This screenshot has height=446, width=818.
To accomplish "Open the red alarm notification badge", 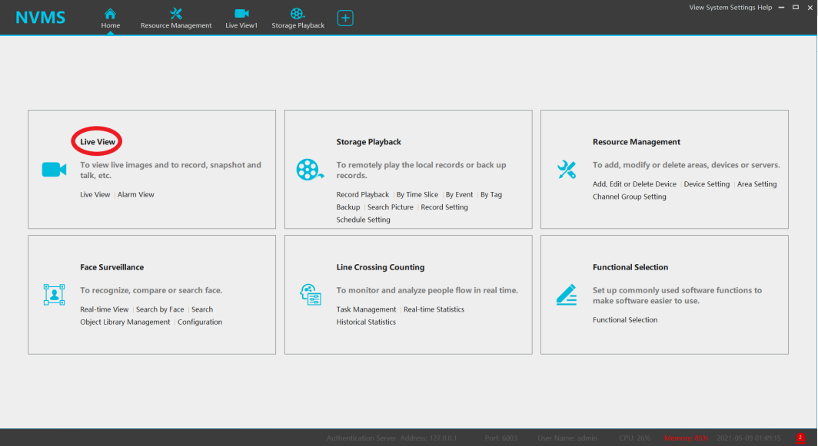I will (x=800, y=438).
